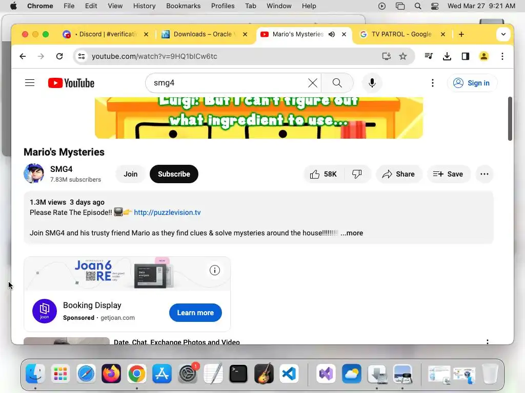Click Sign in
Screen dimensions: 525x393
tap(472, 83)
